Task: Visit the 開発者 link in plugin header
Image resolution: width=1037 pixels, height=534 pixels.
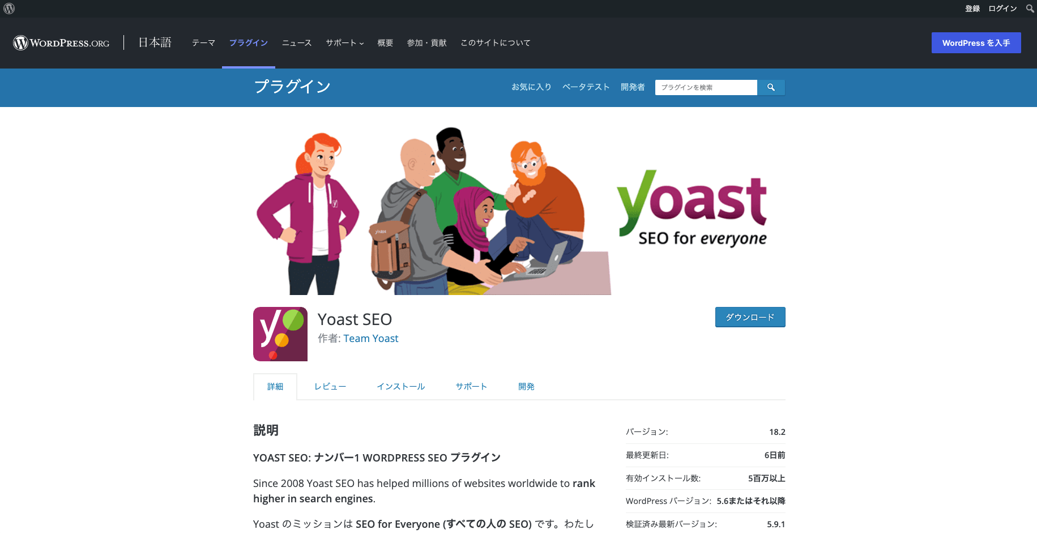Action: pos(633,87)
